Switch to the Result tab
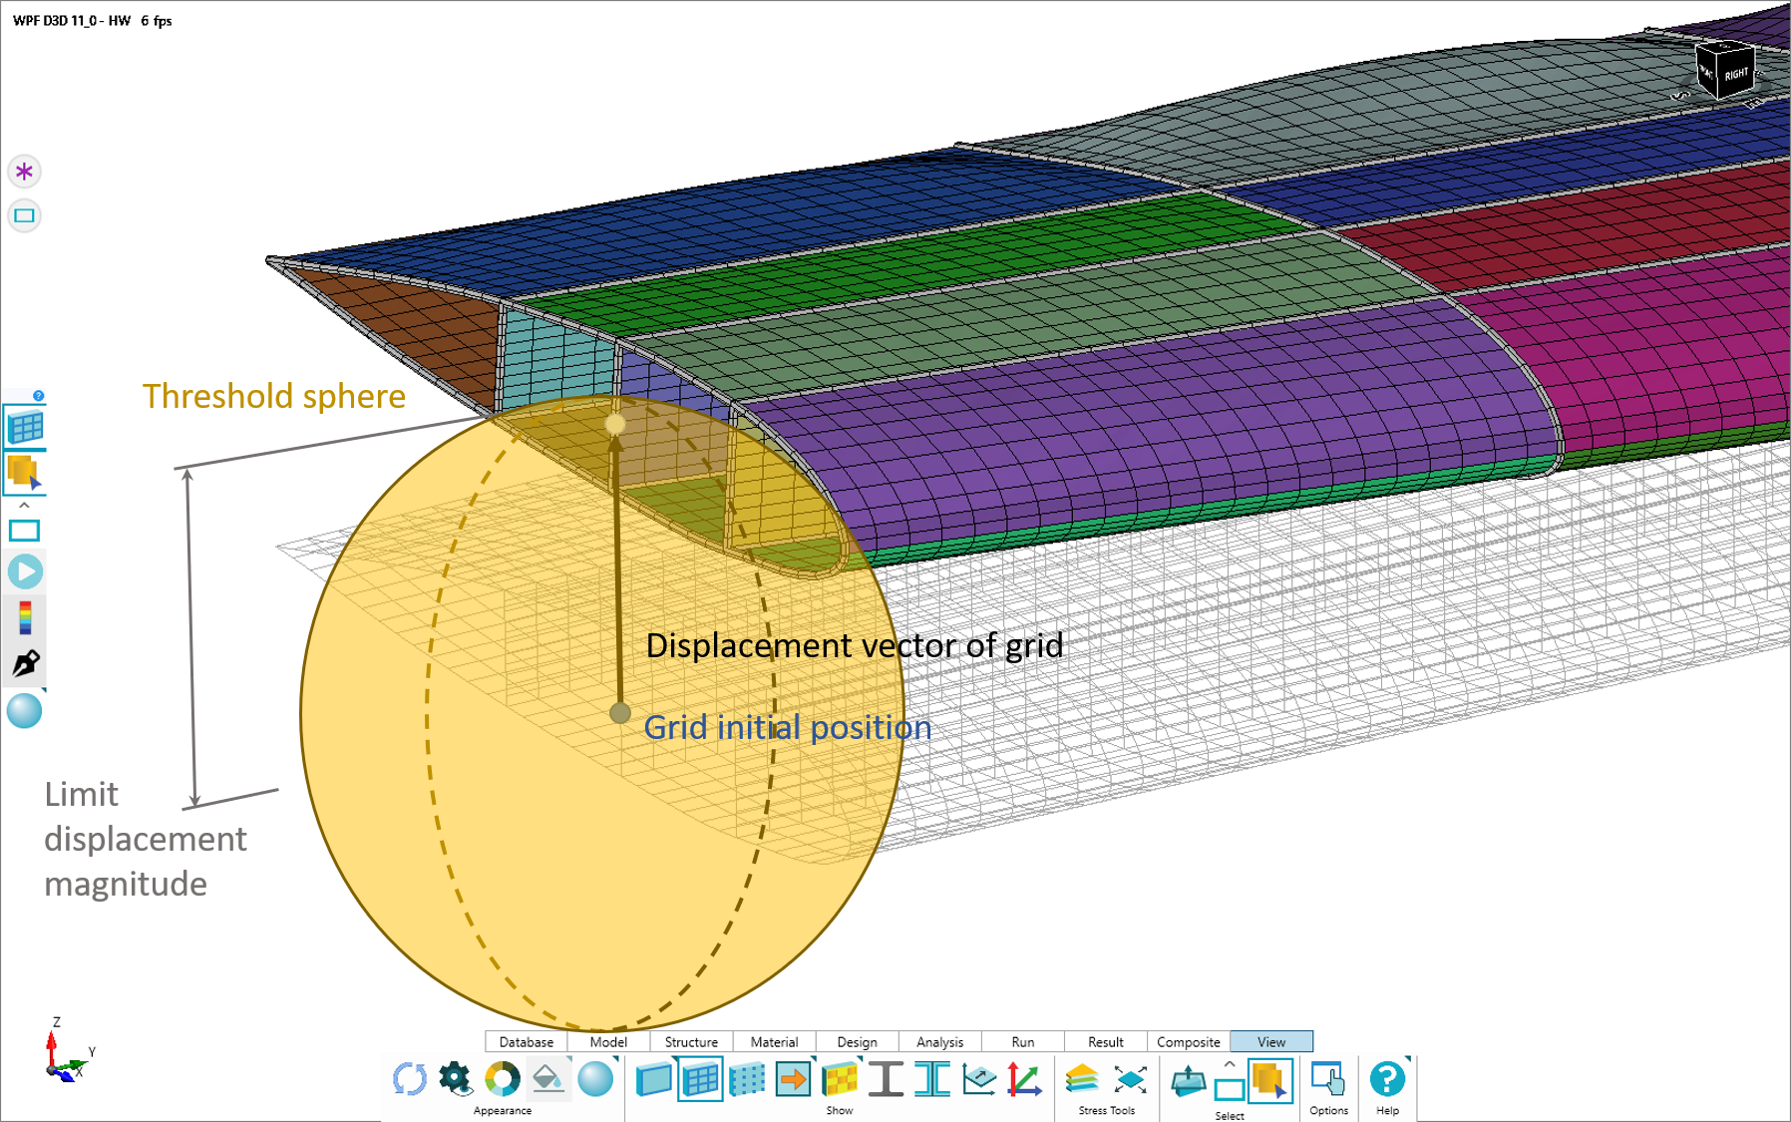Viewport: 1791px width, 1122px height. point(1105,1041)
